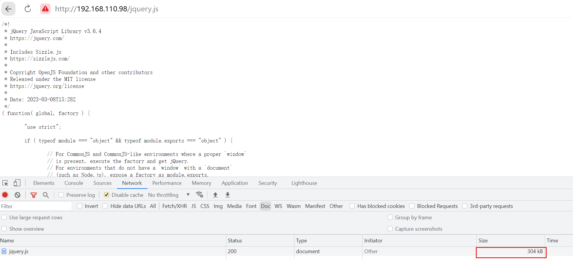Screen dimensions: 573x259
Task: Check Use large request rows
Action: coord(4,217)
